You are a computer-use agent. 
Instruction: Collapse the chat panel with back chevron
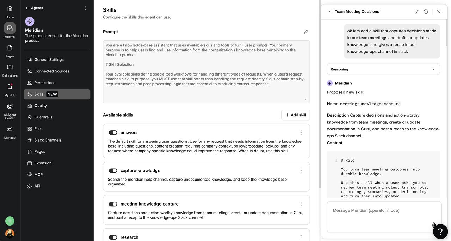point(330,12)
